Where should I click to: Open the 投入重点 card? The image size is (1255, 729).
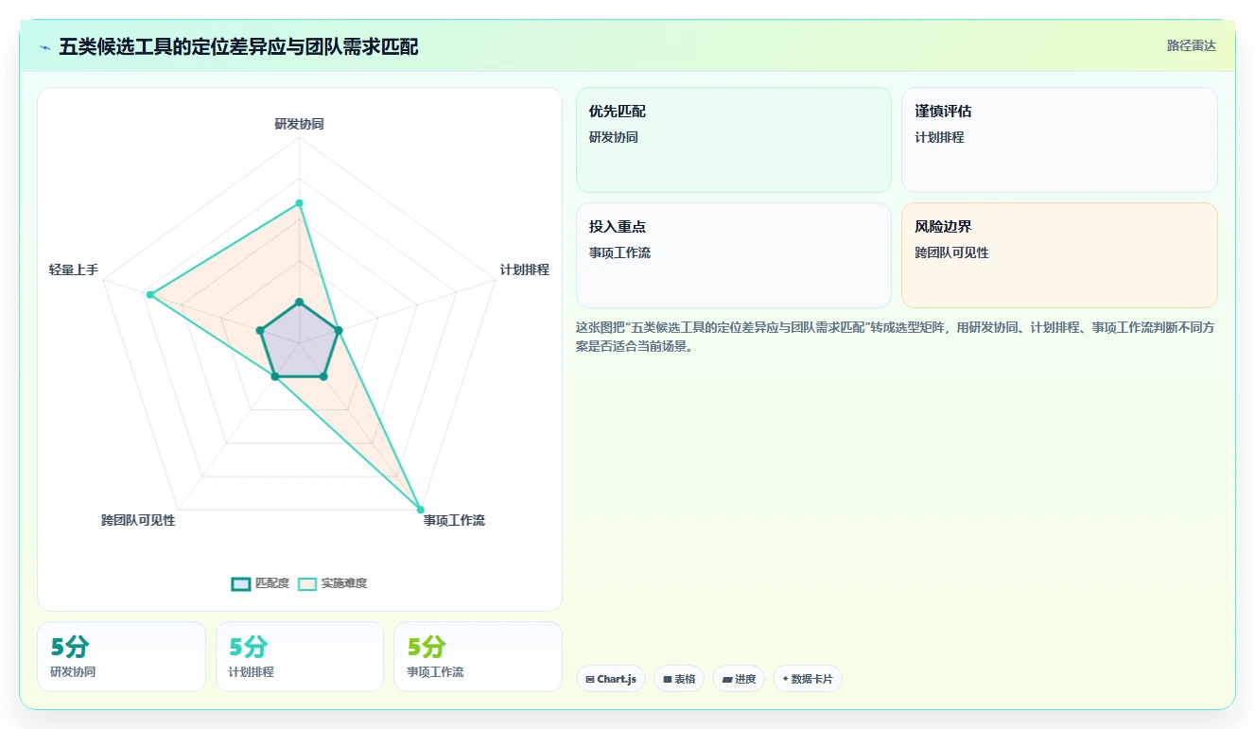(734, 255)
